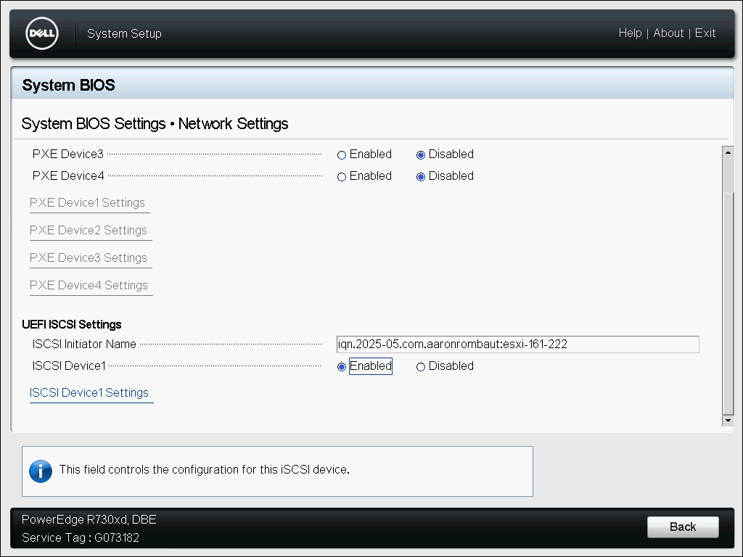
Task: Open PXE Device2 Settings link
Action: (x=89, y=231)
